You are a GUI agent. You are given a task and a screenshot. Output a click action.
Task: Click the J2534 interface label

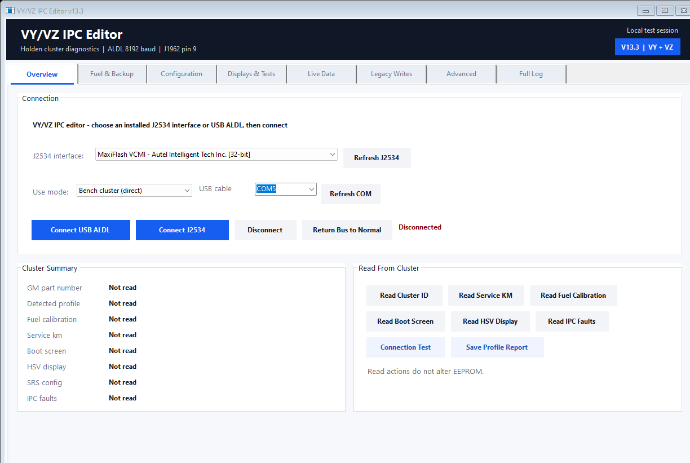[x=58, y=156]
